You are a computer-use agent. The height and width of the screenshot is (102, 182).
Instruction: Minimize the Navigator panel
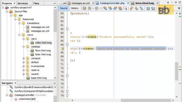pos(54,83)
